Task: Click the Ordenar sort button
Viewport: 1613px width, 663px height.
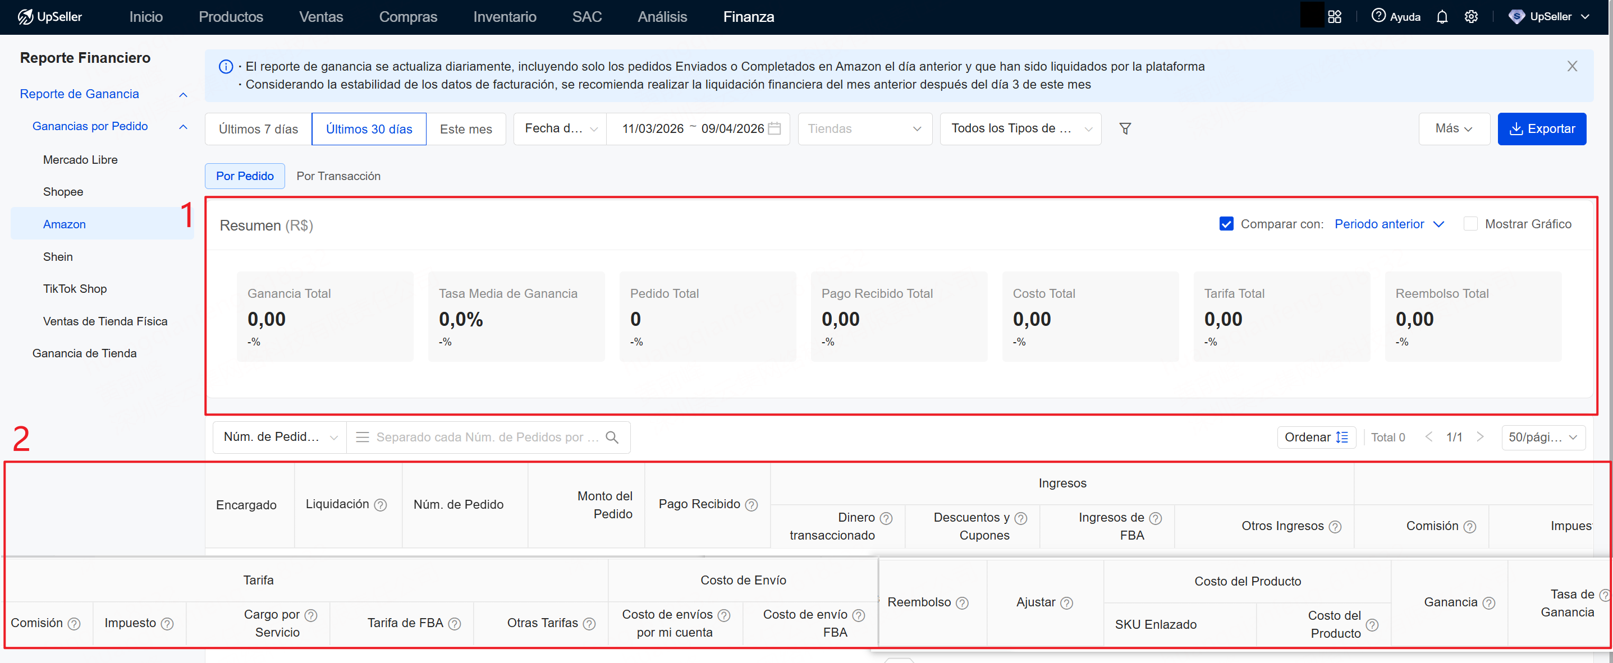Action: pos(1316,437)
